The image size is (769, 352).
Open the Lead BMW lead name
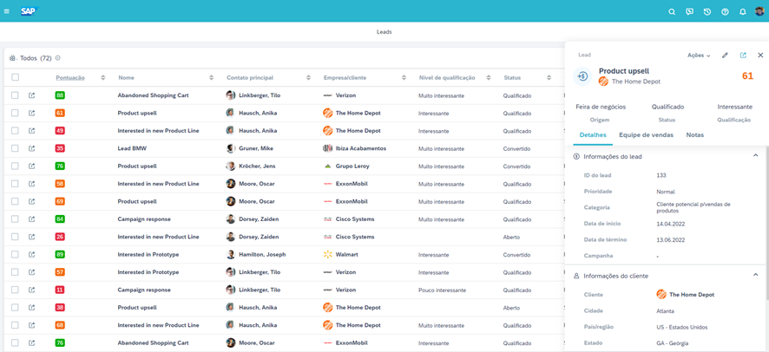coord(132,148)
